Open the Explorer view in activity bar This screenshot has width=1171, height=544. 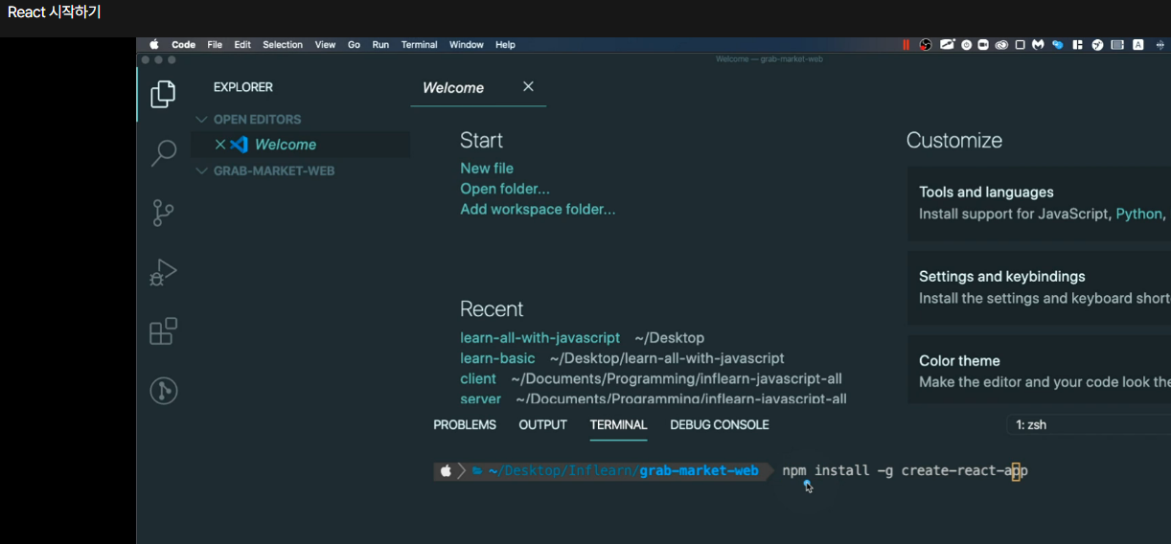click(164, 94)
